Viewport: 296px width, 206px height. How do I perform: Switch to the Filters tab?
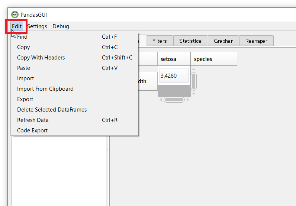coord(160,41)
